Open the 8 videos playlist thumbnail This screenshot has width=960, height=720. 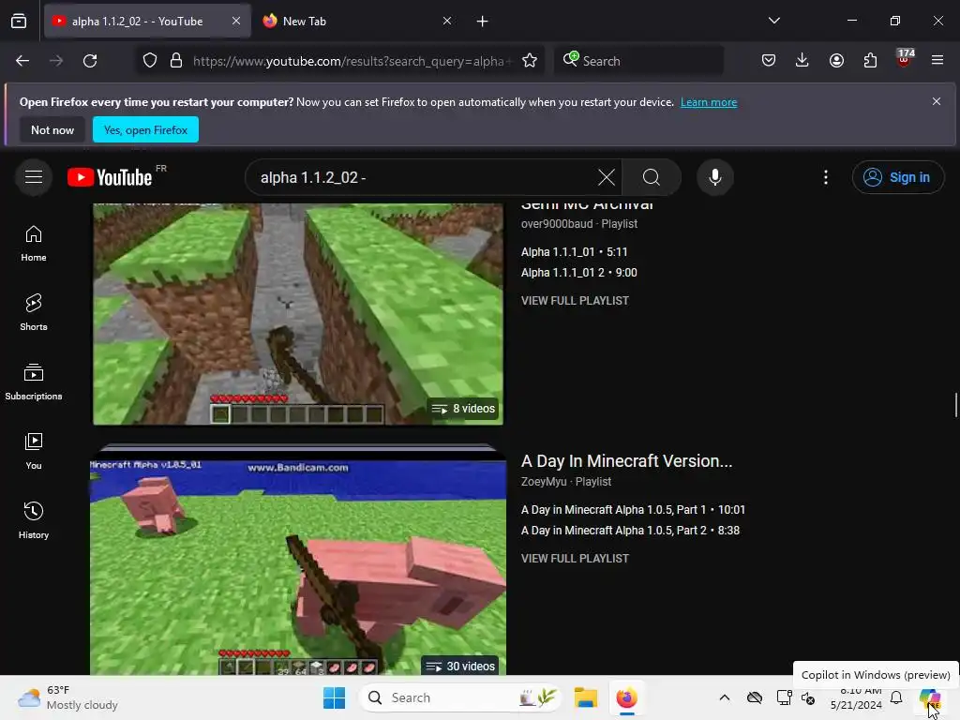pyautogui.click(x=298, y=313)
